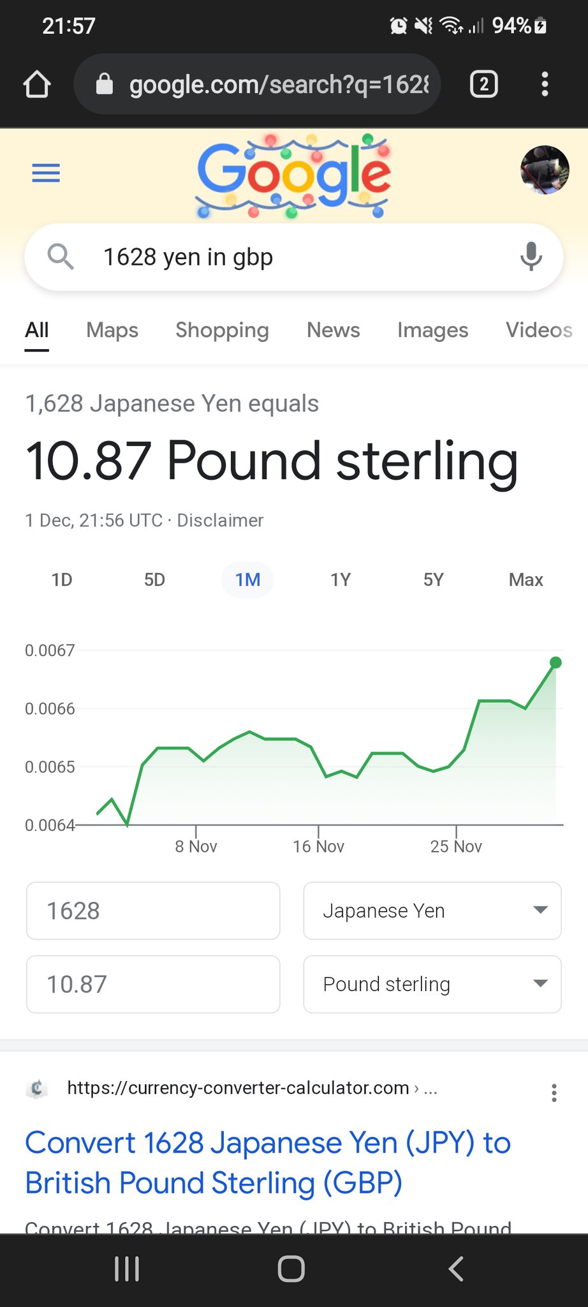Viewport: 588px width, 1307px height.
Task: Tap the Google account profile picture
Action: 544,170
